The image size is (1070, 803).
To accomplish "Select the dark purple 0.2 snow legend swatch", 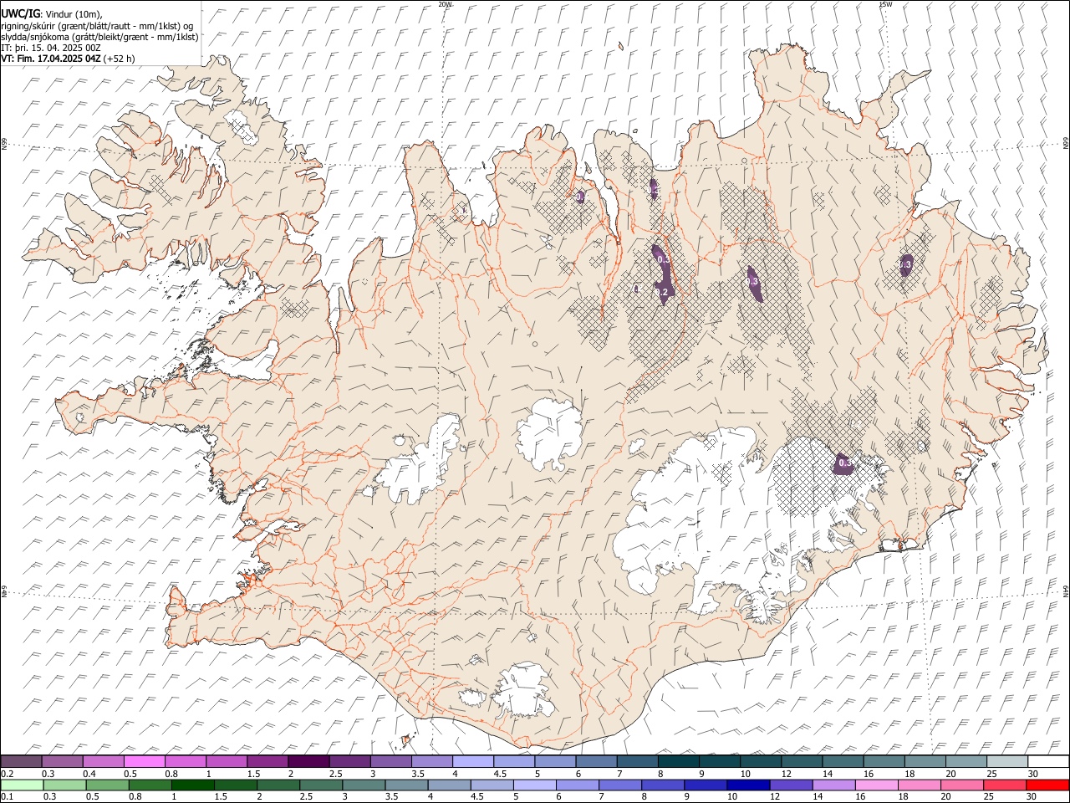I will coord(21,761).
